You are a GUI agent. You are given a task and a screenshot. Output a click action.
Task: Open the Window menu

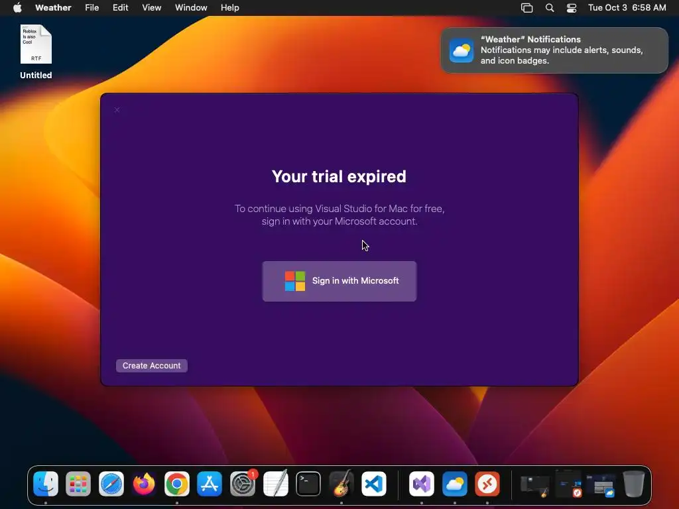[191, 8]
